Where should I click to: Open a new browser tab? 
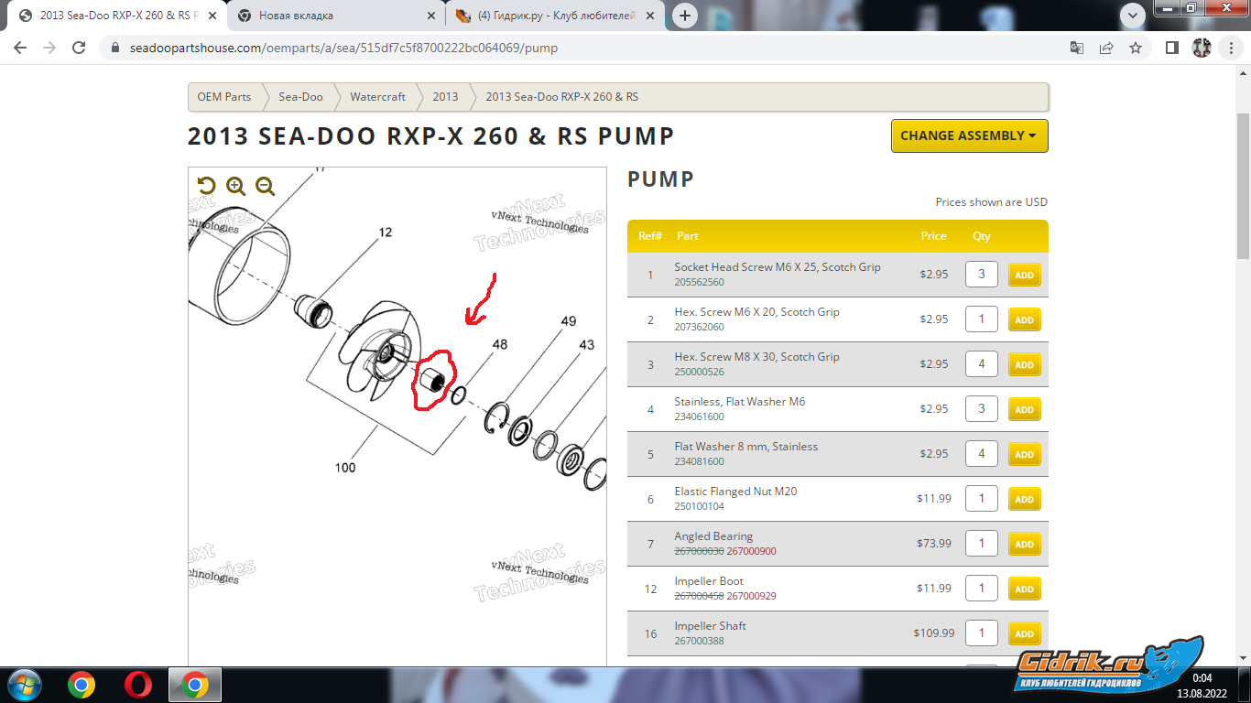(x=684, y=16)
